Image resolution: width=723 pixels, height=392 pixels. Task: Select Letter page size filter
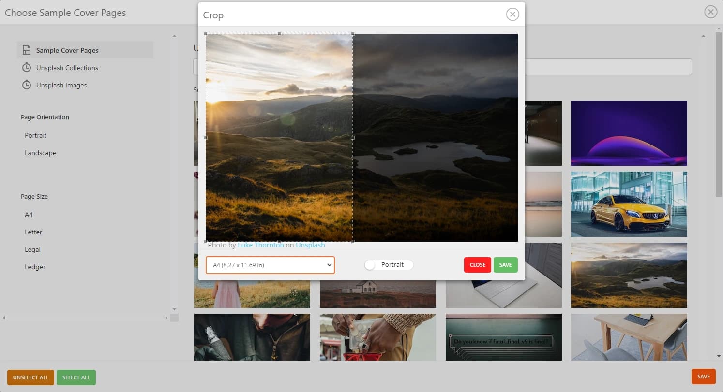[33, 232]
